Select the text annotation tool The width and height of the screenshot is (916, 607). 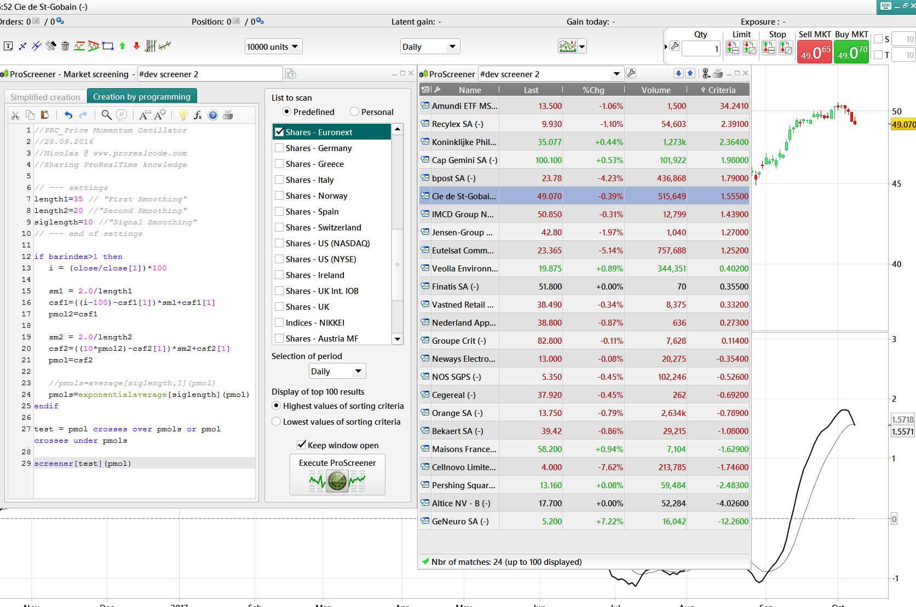pos(8,46)
